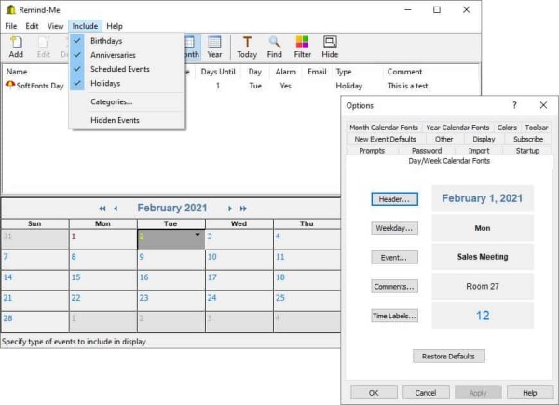This screenshot has width=559, height=405.
Task: Open the Prompts tab
Action: [x=372, y=150]
